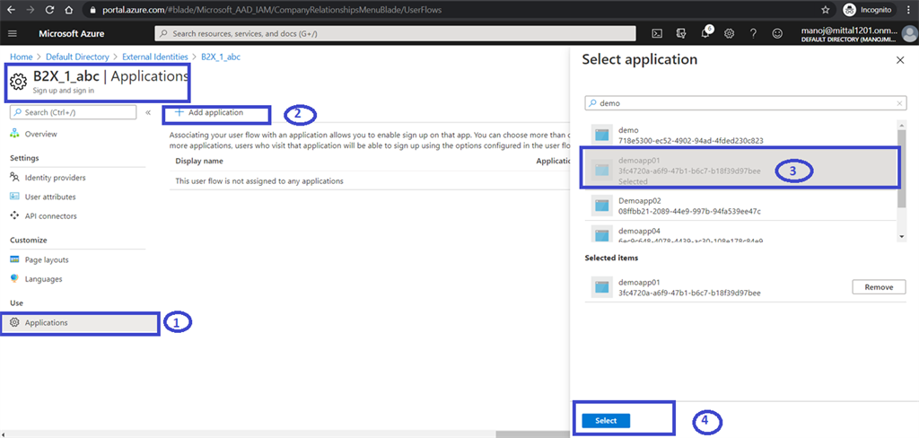Select the demo application in list
The image size is (919, 438).
tap(740, 135)
